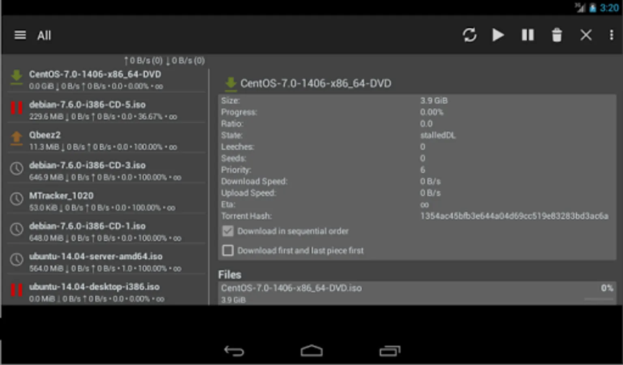Image resolution: width=623 pixels, height=365 pixels.
Task: Tap the 3.9 GiB size value
Action: click(434, 101)
